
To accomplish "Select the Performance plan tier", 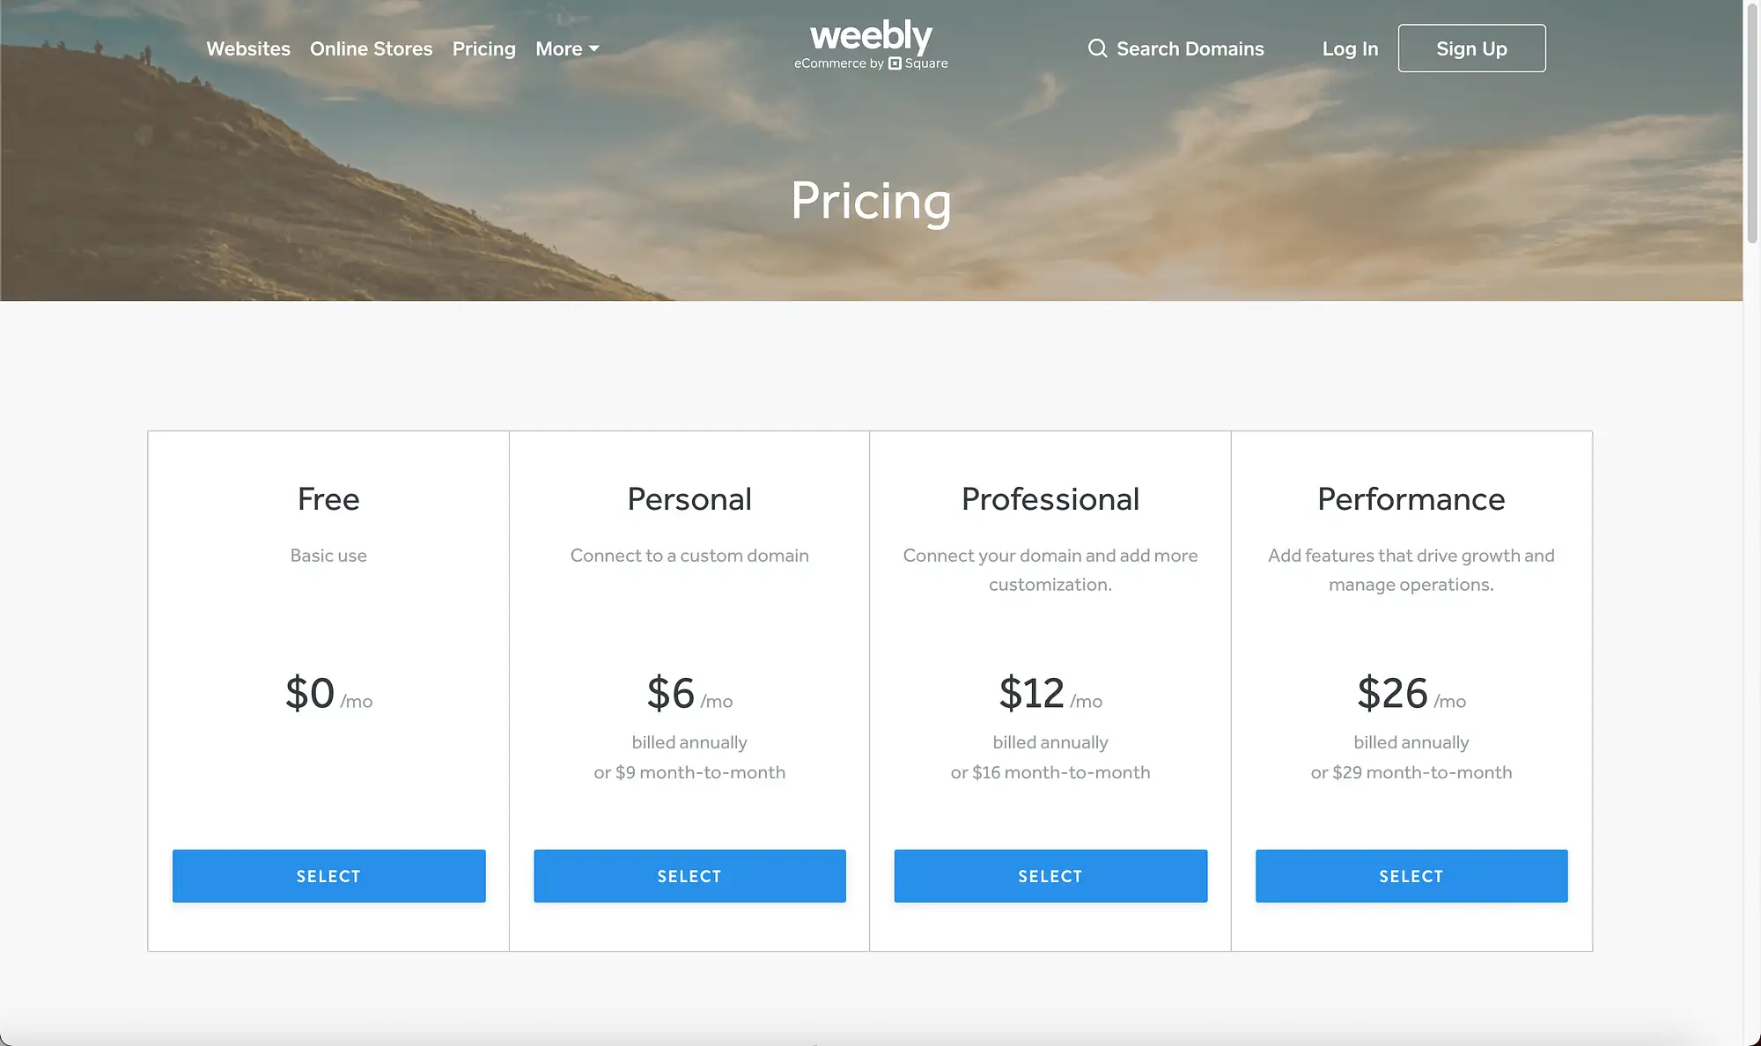I will [1411, 875].
